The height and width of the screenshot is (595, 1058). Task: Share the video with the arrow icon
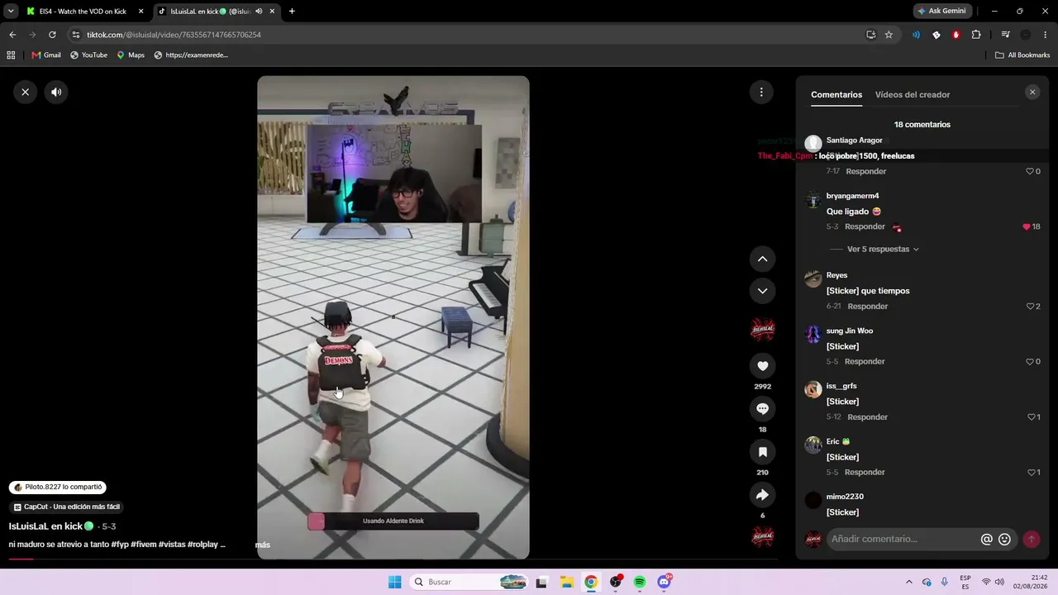(762, 495)
